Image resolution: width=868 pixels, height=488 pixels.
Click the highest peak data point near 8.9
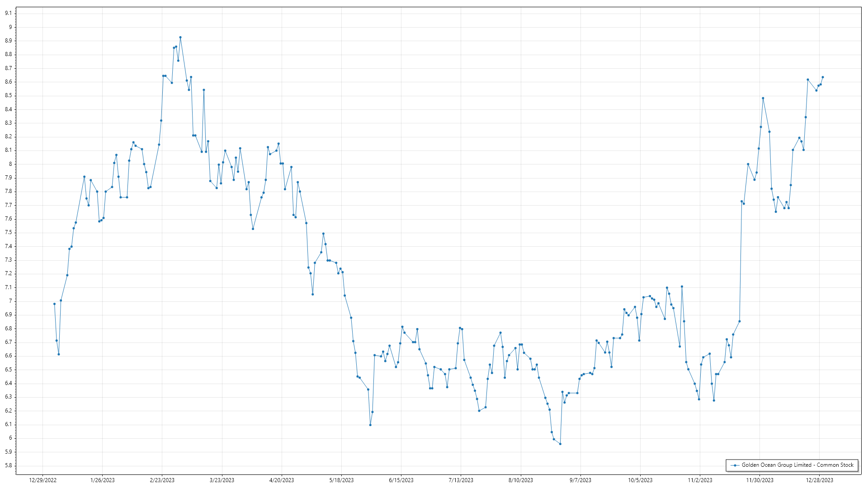point(180,38)
